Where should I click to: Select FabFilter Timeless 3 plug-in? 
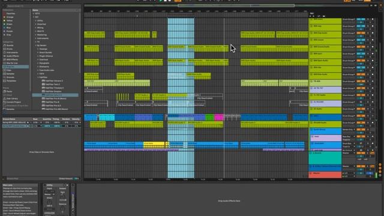click(55, 88)
